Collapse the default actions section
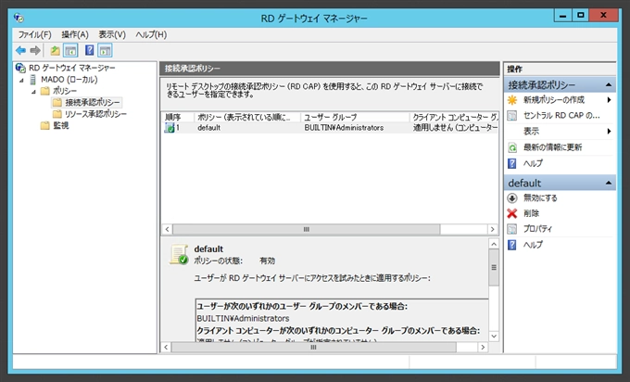 pos(609,183)
